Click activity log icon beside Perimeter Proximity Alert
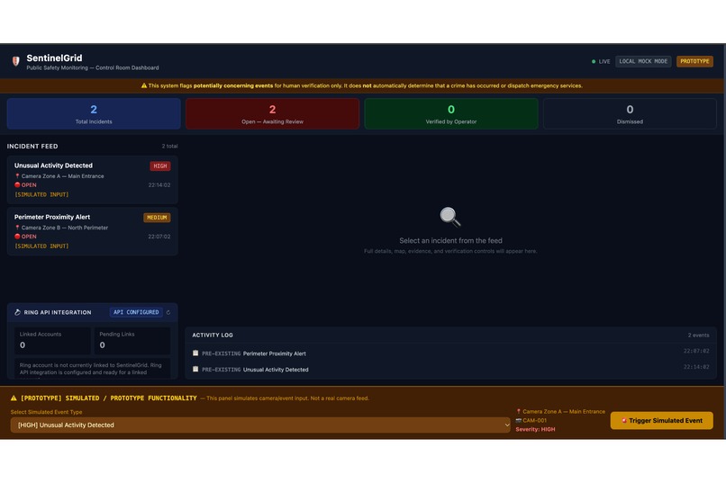The height and width of the screenshot is (483, 726). (195, 353)
